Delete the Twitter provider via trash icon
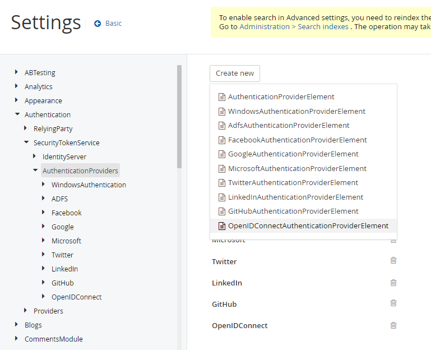The image size is (431, 350). click(x=393, y=260)
